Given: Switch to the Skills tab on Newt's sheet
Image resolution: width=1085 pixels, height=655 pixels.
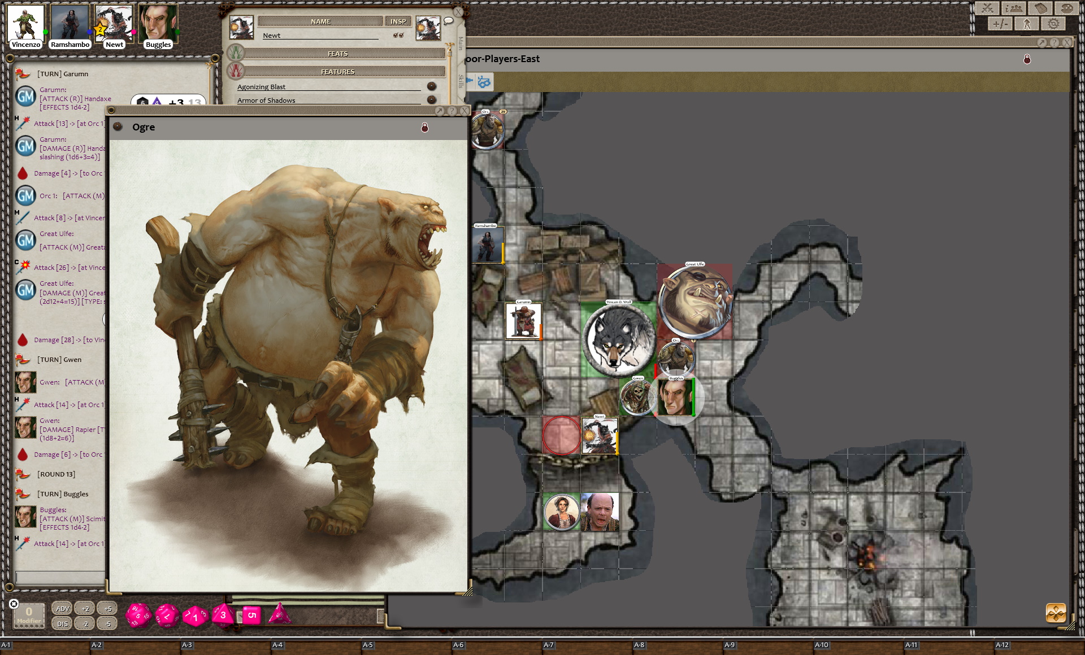Looking at the screenshot, I should tap(461, 81).
